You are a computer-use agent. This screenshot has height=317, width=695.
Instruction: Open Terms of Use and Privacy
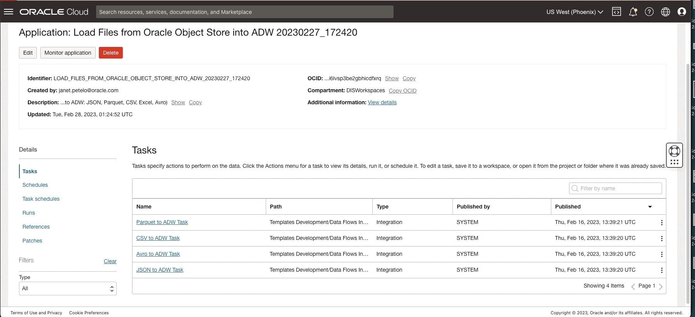coord(36,313)
